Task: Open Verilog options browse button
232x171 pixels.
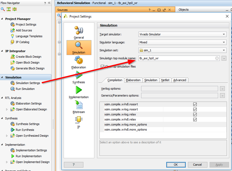Action: [222, 89]
